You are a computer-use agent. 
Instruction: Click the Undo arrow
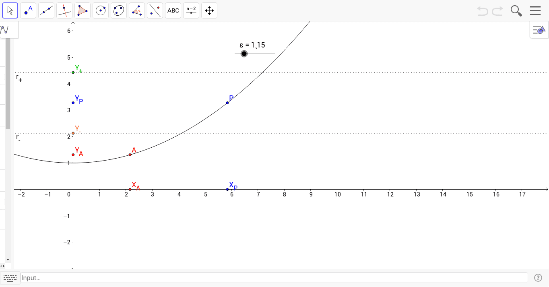coord(483,11)
